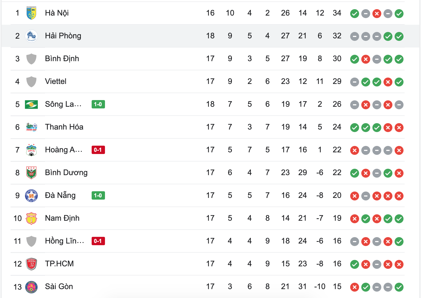Click Hoàng Anh's red 0-1 score badge
Screen dimensions: 421x298
coord(98,150)
